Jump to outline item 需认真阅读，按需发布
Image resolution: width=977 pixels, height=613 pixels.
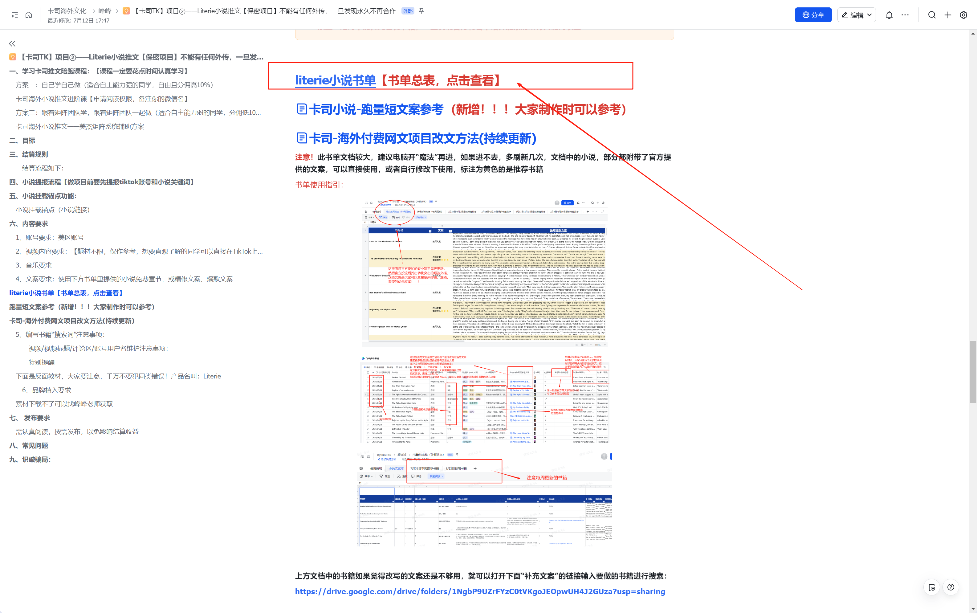(77, 431)
